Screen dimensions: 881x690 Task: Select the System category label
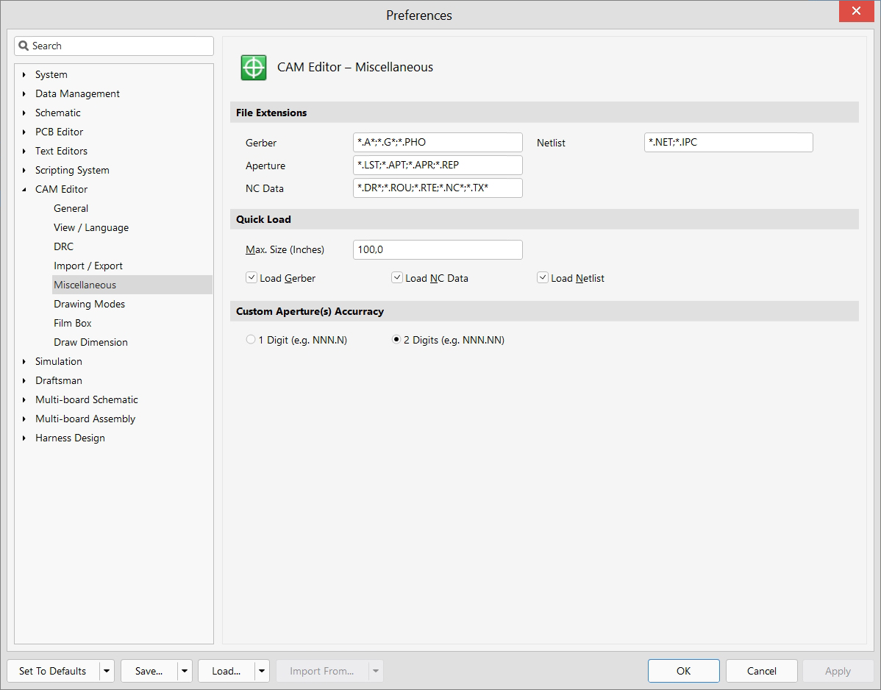[x=51, y=75]
